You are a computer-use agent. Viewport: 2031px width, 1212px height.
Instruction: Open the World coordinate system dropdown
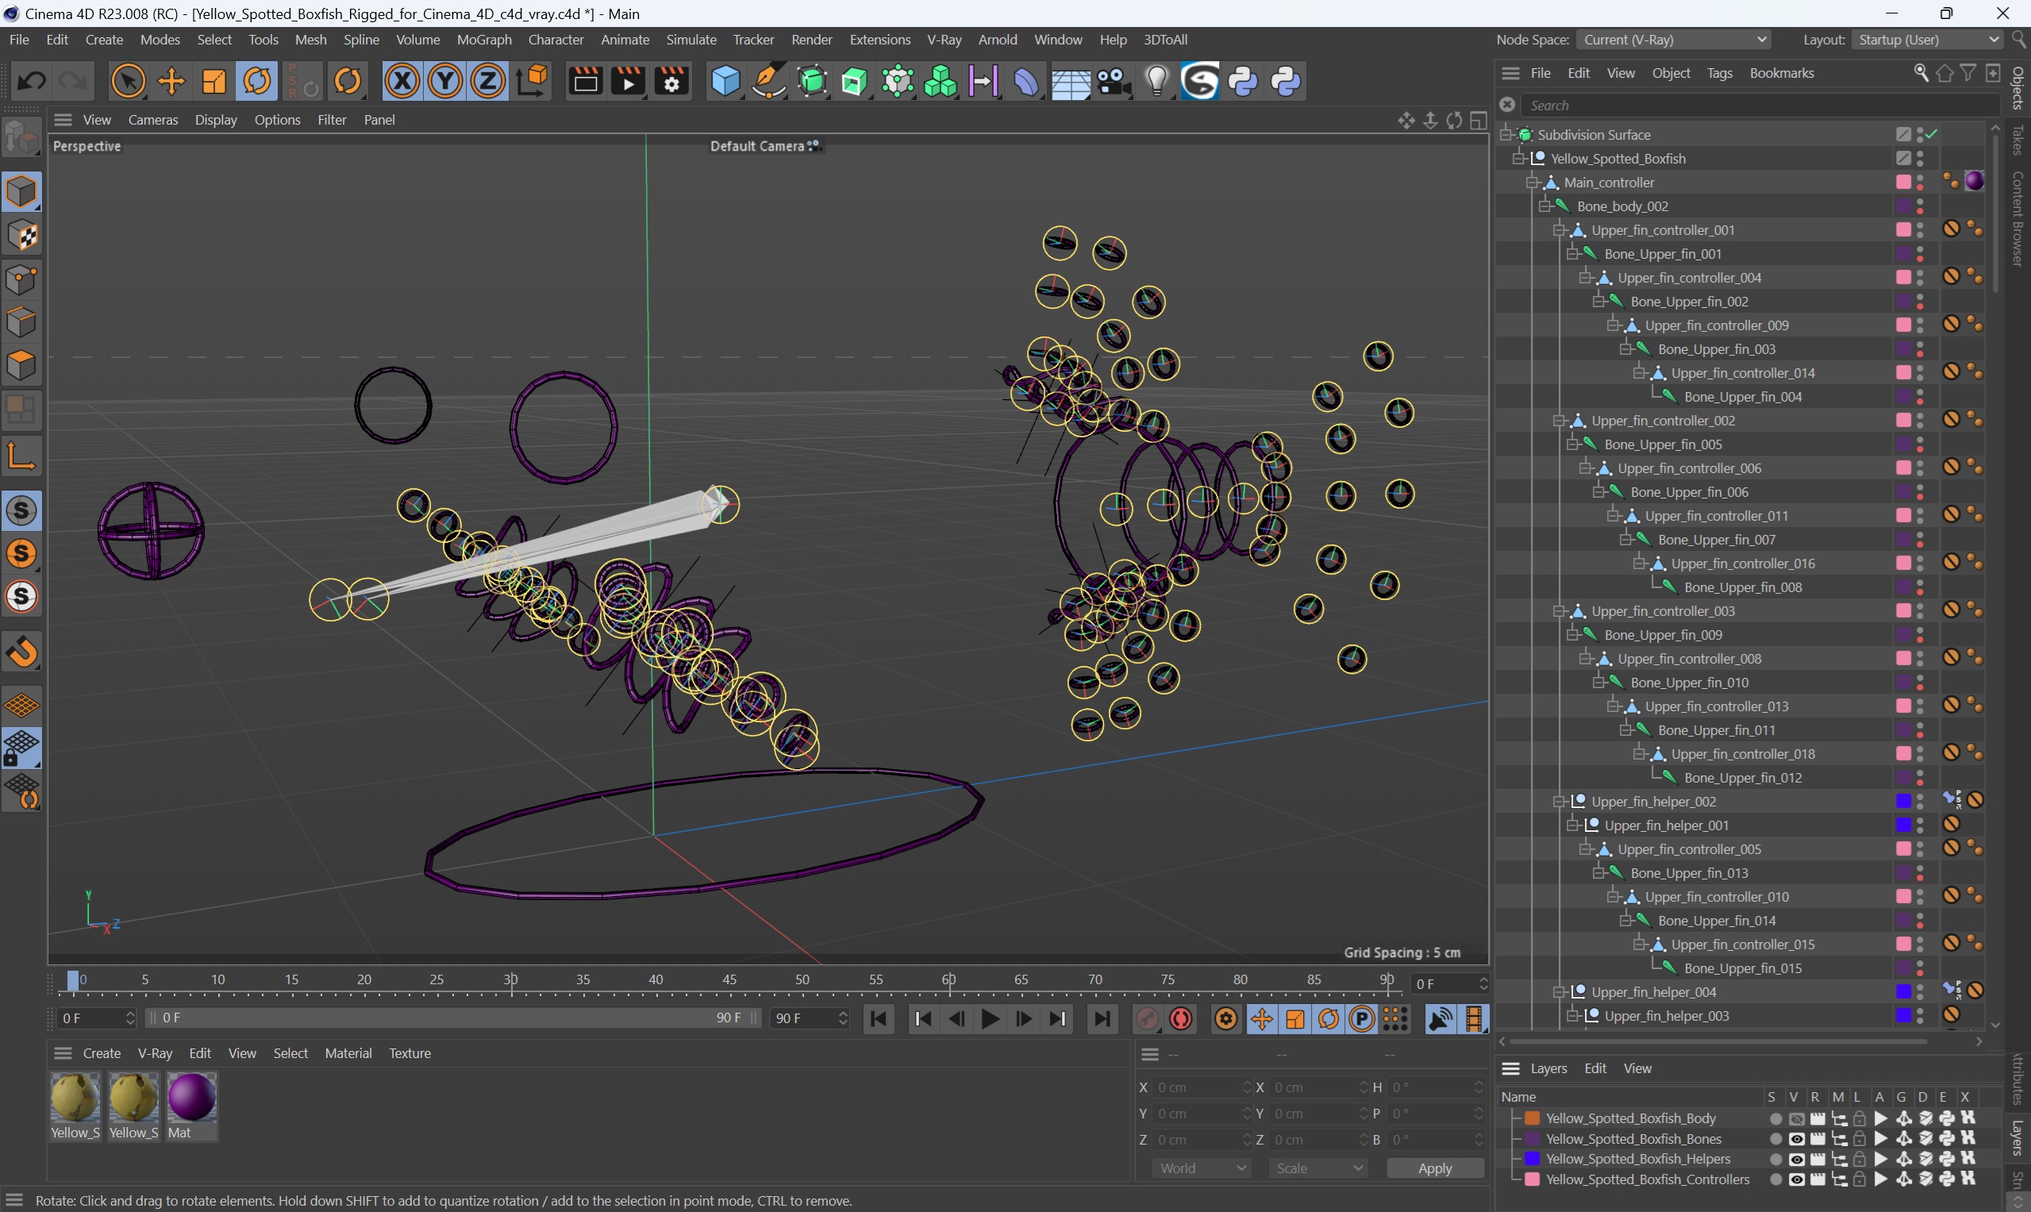click(1202, 1168)
